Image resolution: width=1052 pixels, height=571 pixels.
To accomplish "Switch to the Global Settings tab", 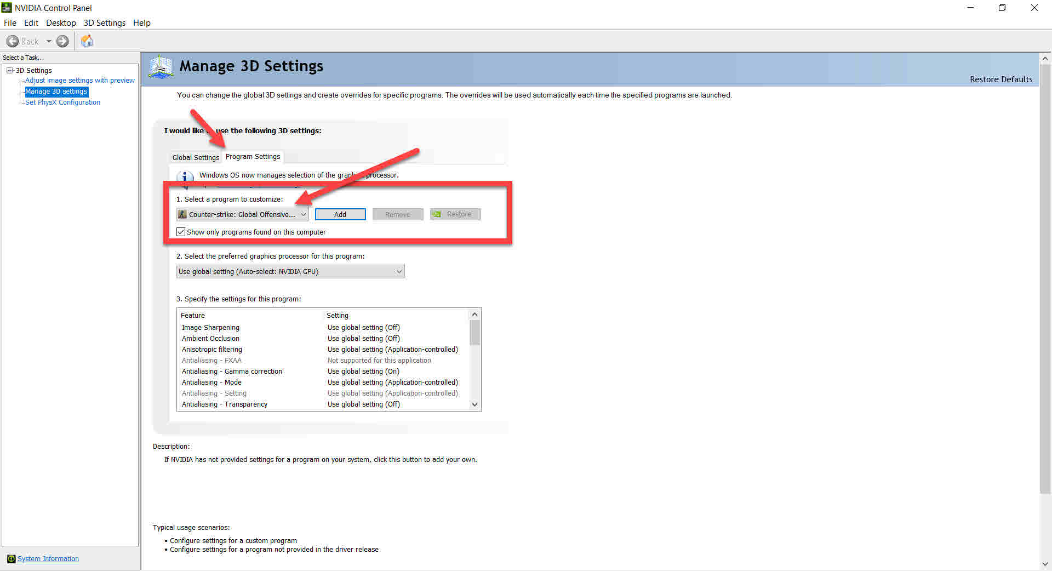I will (196, 157).
